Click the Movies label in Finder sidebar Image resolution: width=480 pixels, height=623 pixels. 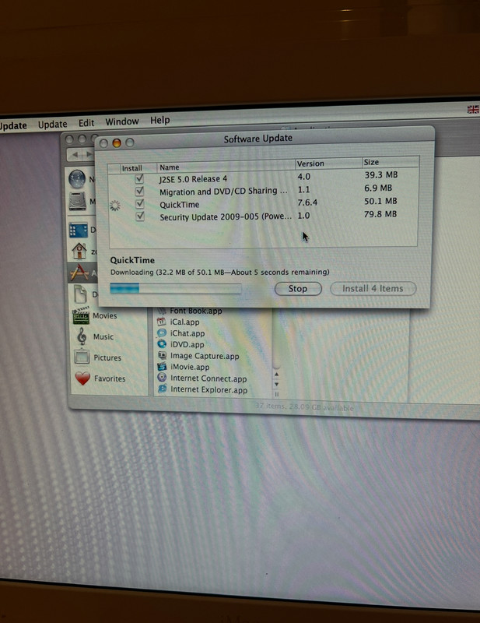(105, 316)
